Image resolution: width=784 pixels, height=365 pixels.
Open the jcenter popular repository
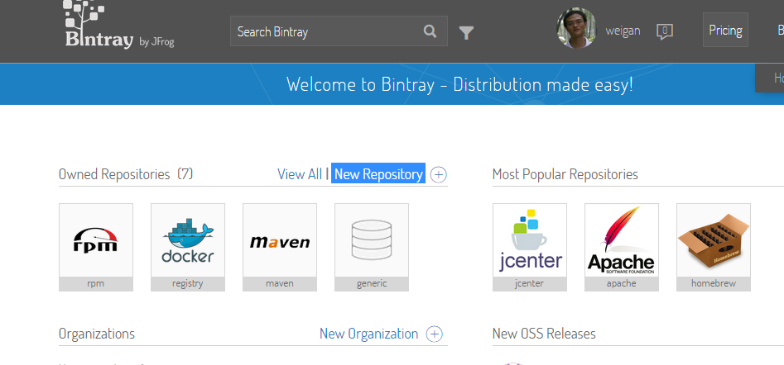530,247
